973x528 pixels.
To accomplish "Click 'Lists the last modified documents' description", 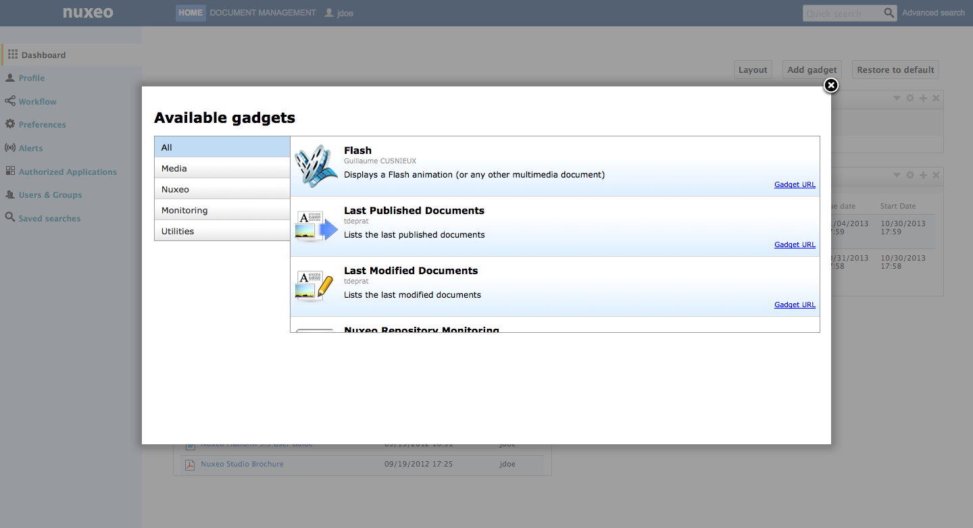I will [x=412, y=295].
